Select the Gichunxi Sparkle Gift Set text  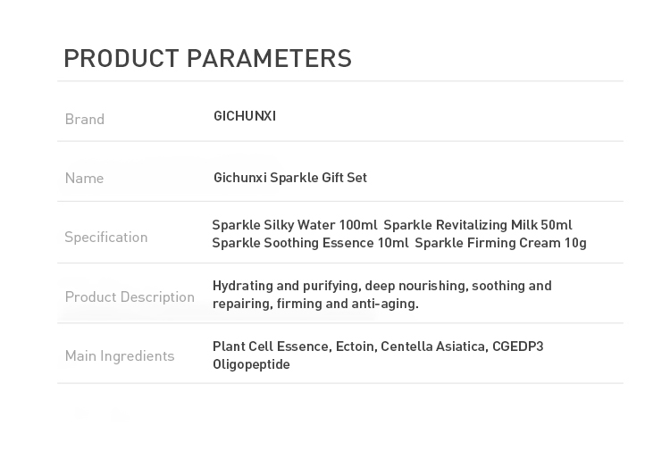pyautogui.click(x=290, y=178)
